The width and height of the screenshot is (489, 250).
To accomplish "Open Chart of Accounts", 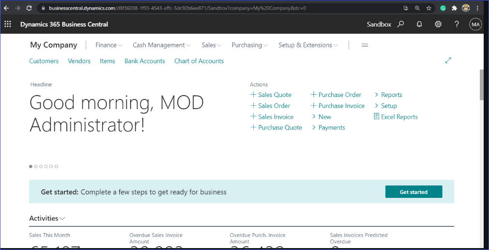I will point(199,61).
